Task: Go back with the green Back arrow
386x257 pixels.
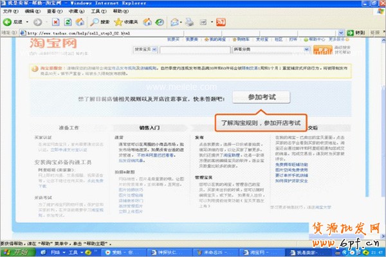Action: [7, 22]
